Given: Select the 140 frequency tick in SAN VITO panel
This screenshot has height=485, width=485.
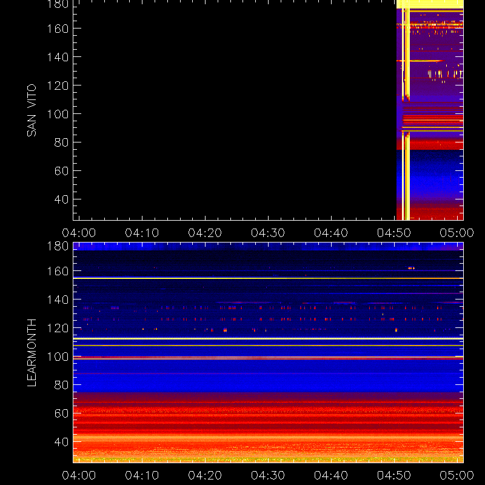Looking at the screenshot, I should click(x=58, y=57).
